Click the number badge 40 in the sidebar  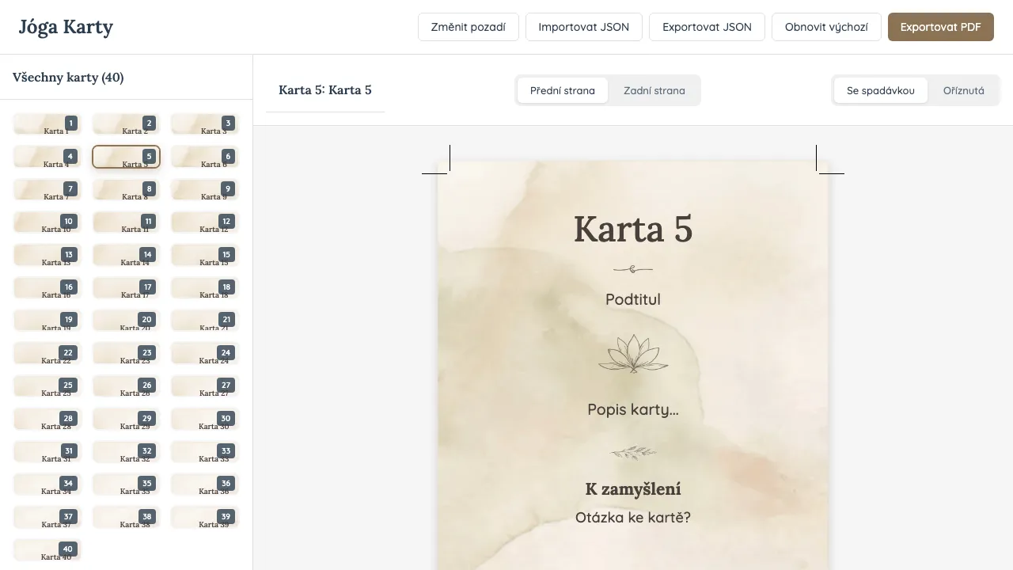[68, 549]
